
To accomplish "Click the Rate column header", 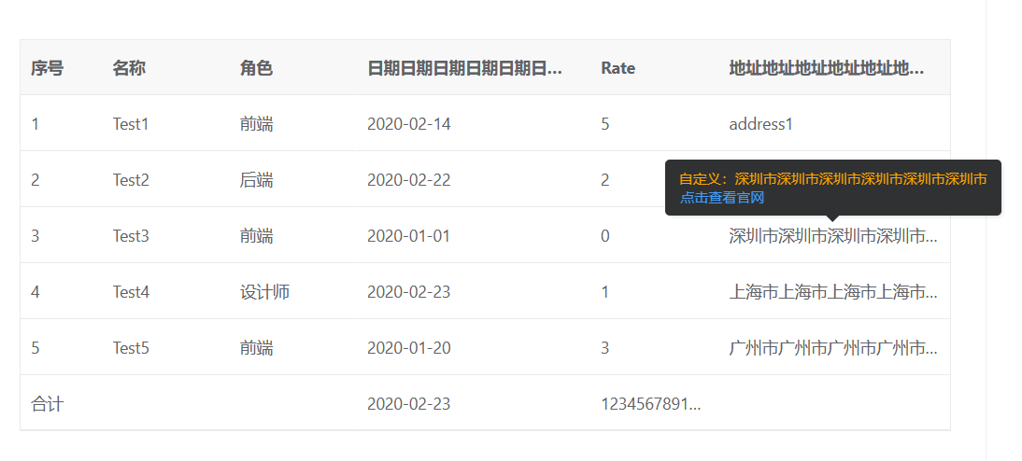I will [617, 68].
